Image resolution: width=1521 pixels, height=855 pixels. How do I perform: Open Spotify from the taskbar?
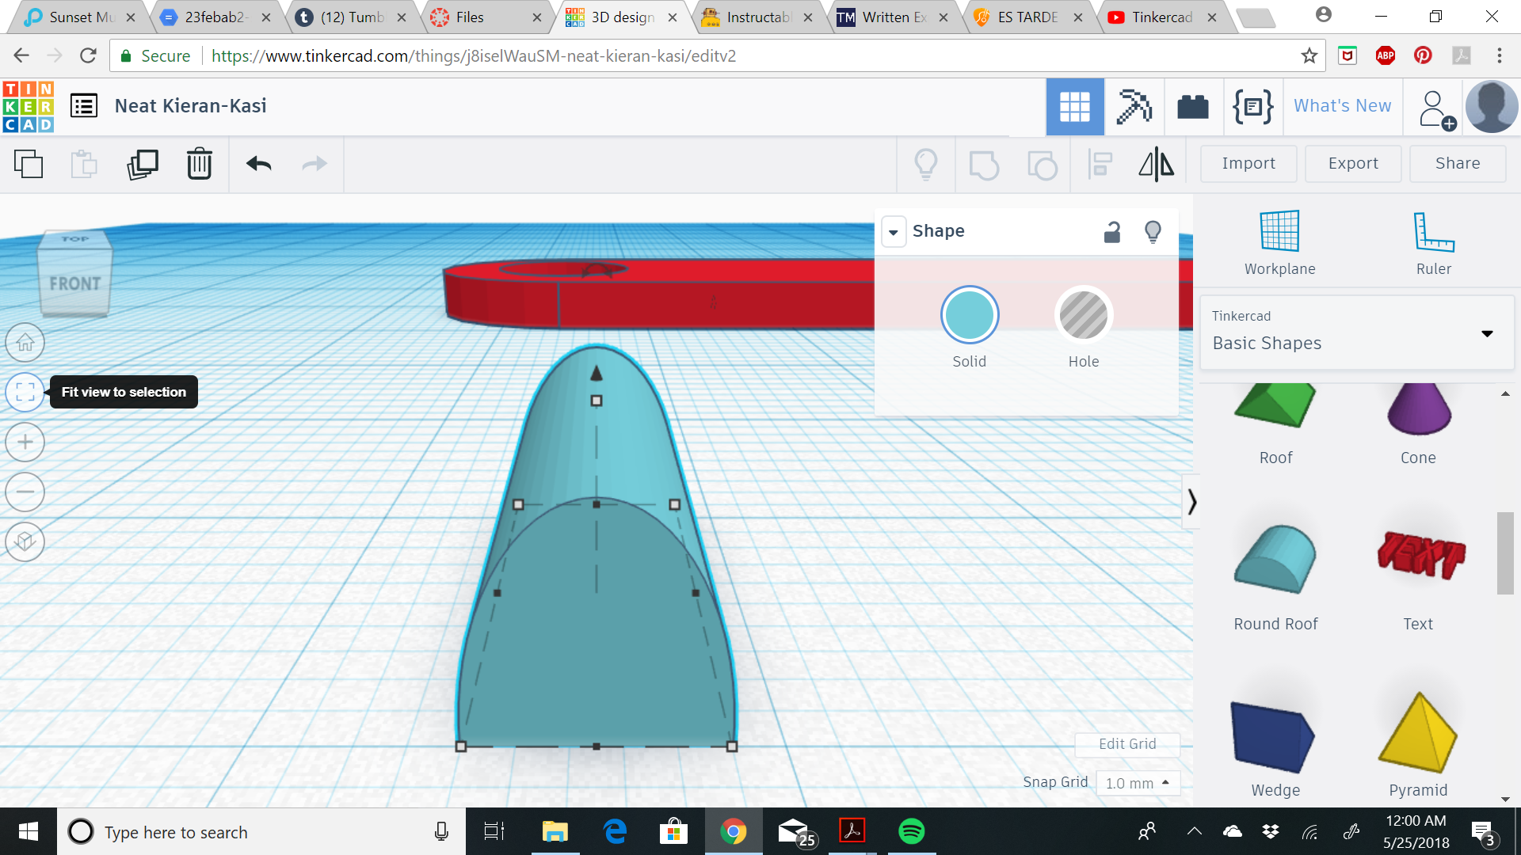pyautogui.click(x=911, y=831)
